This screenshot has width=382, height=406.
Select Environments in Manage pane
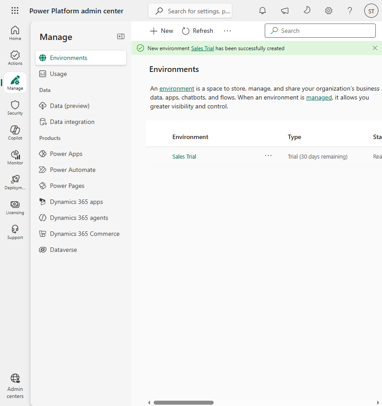coord(81,58)
